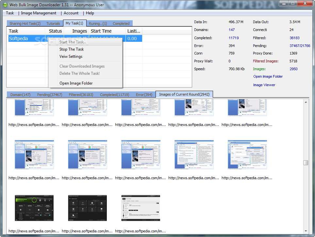Select dark icon grid thumbnail in bottom row
Screen dimensions: 315x237
(x=87, y=208)
